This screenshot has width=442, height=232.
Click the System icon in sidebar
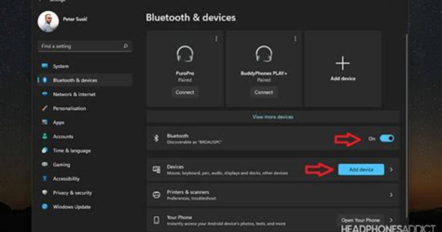tap(45, 66)
